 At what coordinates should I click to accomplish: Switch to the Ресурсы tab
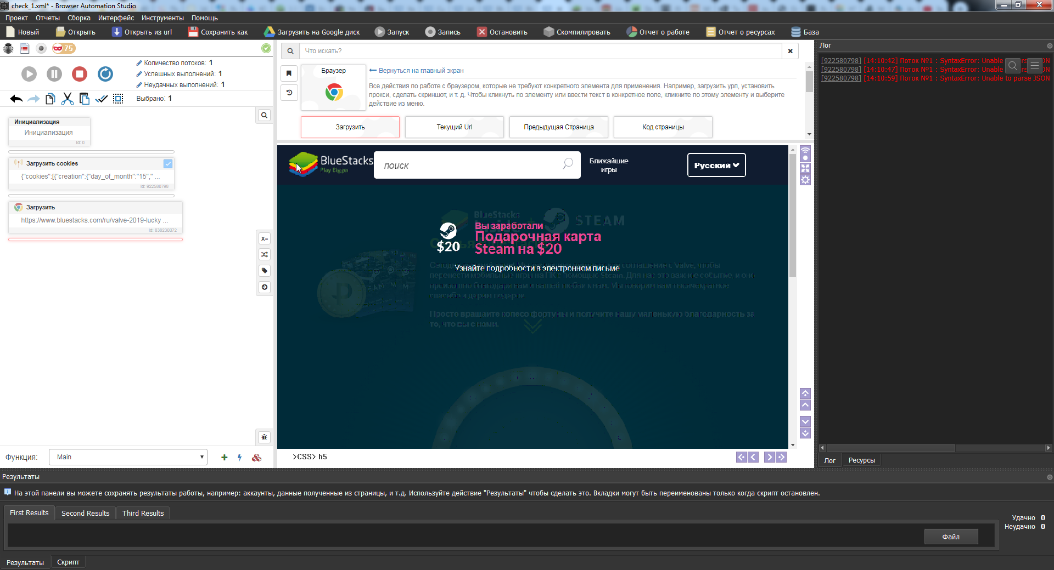[x=862, y=460]
